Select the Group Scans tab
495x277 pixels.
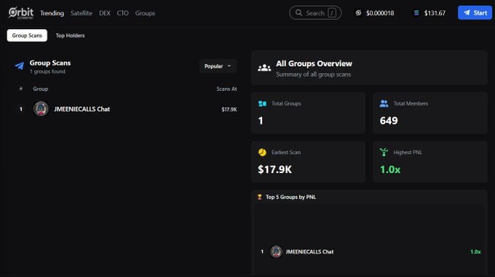pyautogui.click(x=27, y=36)
